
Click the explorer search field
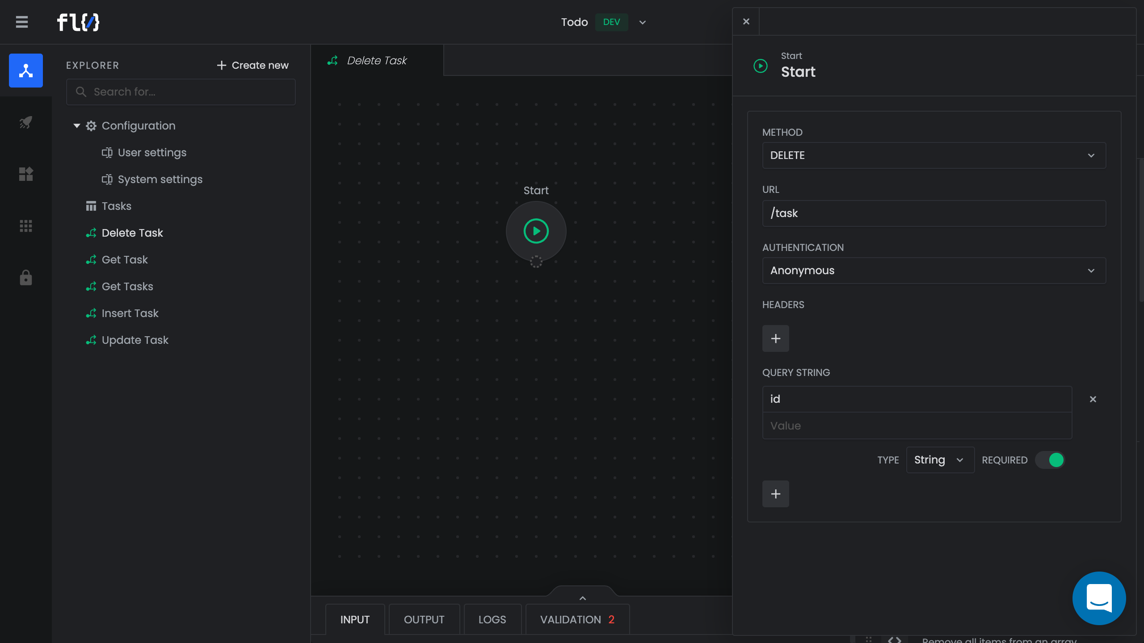click(x=181, y=92)
